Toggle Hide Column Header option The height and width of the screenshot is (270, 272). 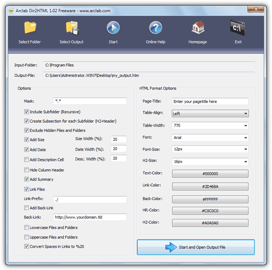click(26, 170)
